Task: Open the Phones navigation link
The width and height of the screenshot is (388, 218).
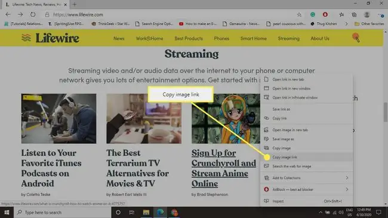Action: pos(221,38)
